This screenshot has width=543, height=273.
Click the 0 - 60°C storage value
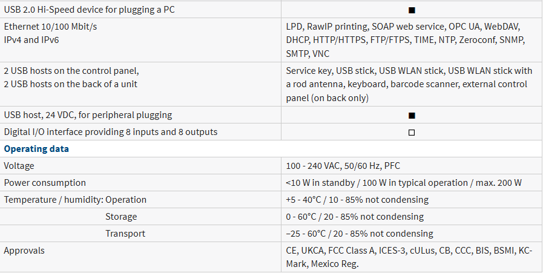click(x=355, y=217)
